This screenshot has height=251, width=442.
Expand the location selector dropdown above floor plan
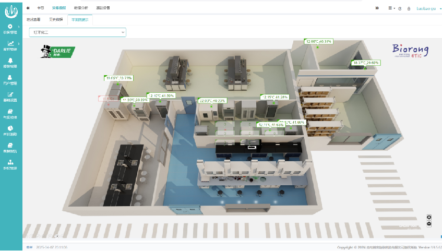76,32
